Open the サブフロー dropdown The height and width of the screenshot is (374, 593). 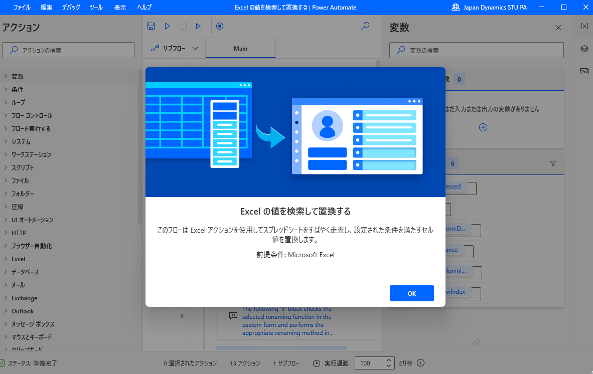click(x=175, y=48)
